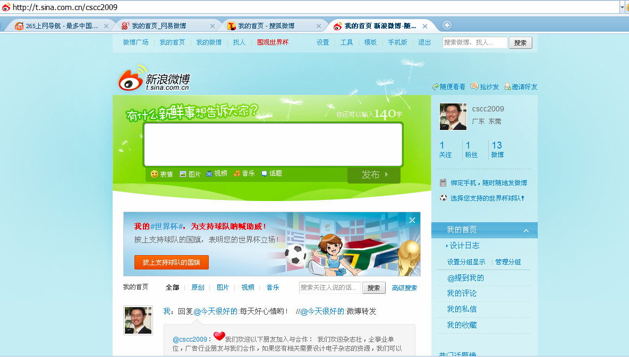This screenshot has width=629, height=357.
Task: Click the top 搜索 search button
Action: click(x=520, y=43)
